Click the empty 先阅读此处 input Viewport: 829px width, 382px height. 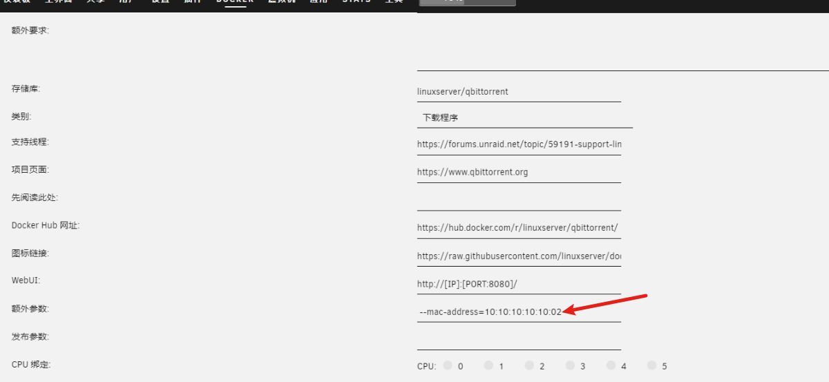coord(518,200)
